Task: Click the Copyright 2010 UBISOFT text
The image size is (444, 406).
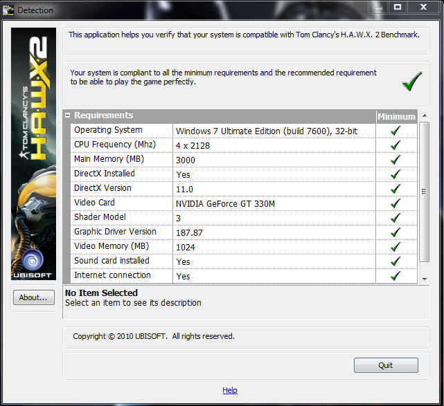Action: click(x=154, y=336)
